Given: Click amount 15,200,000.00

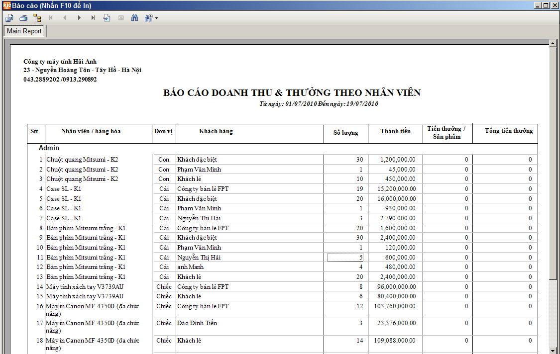Looking at the screenshot, I should click(x=396, y=189).
